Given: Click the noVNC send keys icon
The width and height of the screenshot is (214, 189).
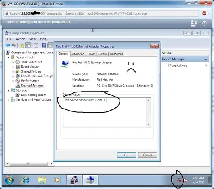Looking at the screenshot, I should 194,23.
